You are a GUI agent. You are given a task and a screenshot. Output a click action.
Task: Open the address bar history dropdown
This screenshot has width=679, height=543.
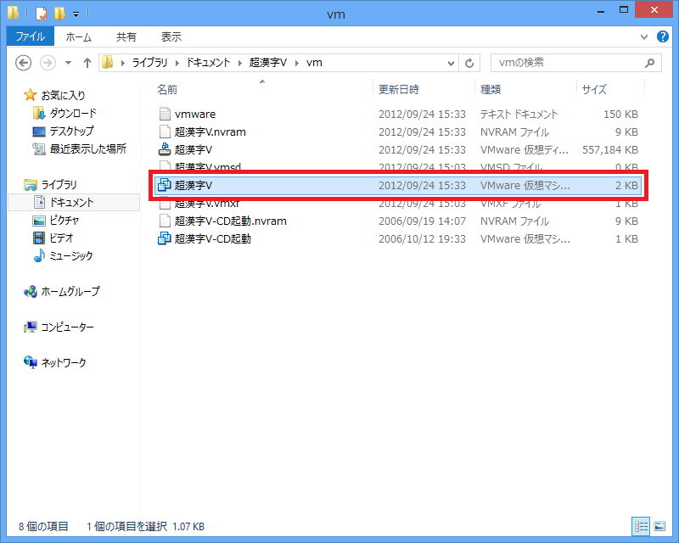[450, 63]
